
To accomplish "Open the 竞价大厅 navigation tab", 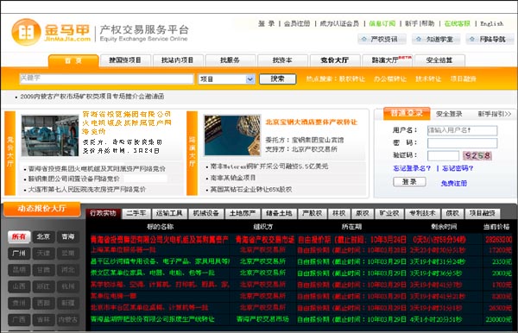I will [334, 60].
